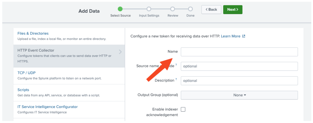Select IT Service Intelligence Configurator
The width and height of the screenshot is (313, 123).
[47, 107]
